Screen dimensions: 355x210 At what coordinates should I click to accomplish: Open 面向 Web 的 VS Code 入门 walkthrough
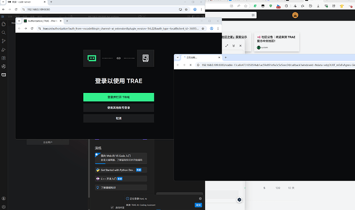tap(121, 158)
